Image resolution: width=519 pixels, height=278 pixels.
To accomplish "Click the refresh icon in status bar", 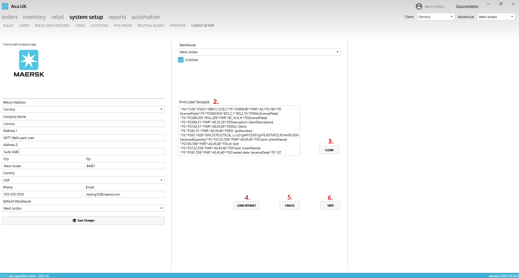I will pos(2,276).
